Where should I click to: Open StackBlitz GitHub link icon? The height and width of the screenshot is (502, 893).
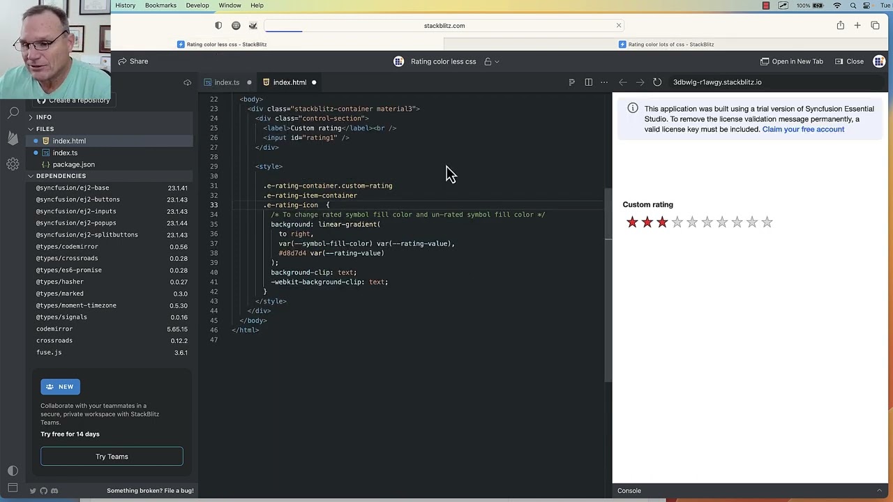click(43, 491)
